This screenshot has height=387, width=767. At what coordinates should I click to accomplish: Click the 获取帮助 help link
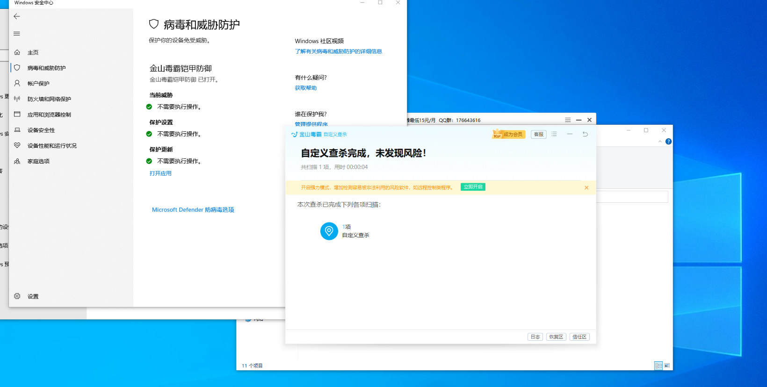tap(306, 88)
